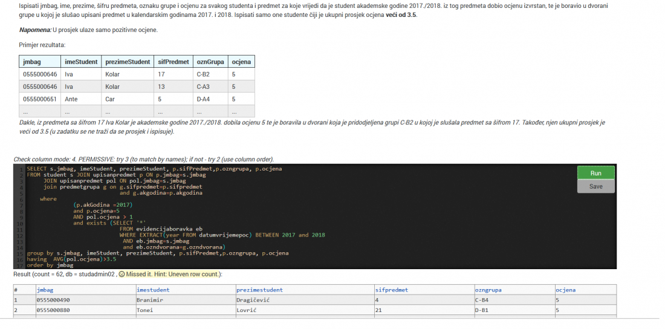Click example cell Car
The image size is (665, 329).
(128, 99)
